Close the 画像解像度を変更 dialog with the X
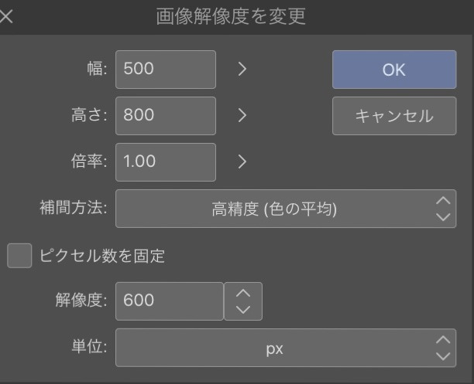Screen dimensions: 474x384 point(7,16)
